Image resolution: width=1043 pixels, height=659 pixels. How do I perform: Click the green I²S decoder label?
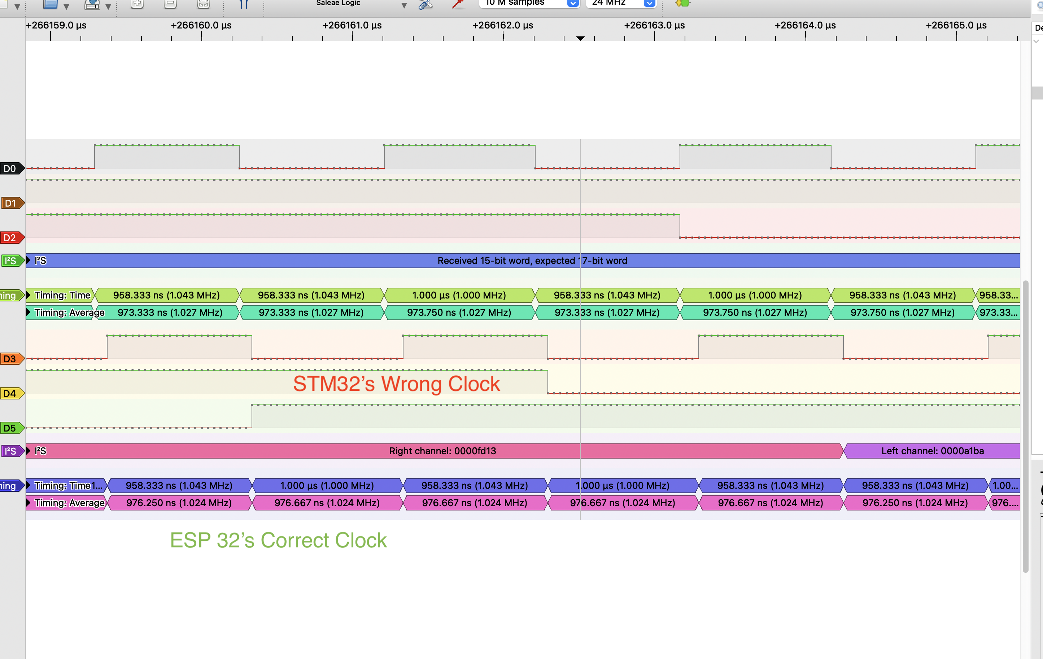pyautogui.click(x=10, y=261)
